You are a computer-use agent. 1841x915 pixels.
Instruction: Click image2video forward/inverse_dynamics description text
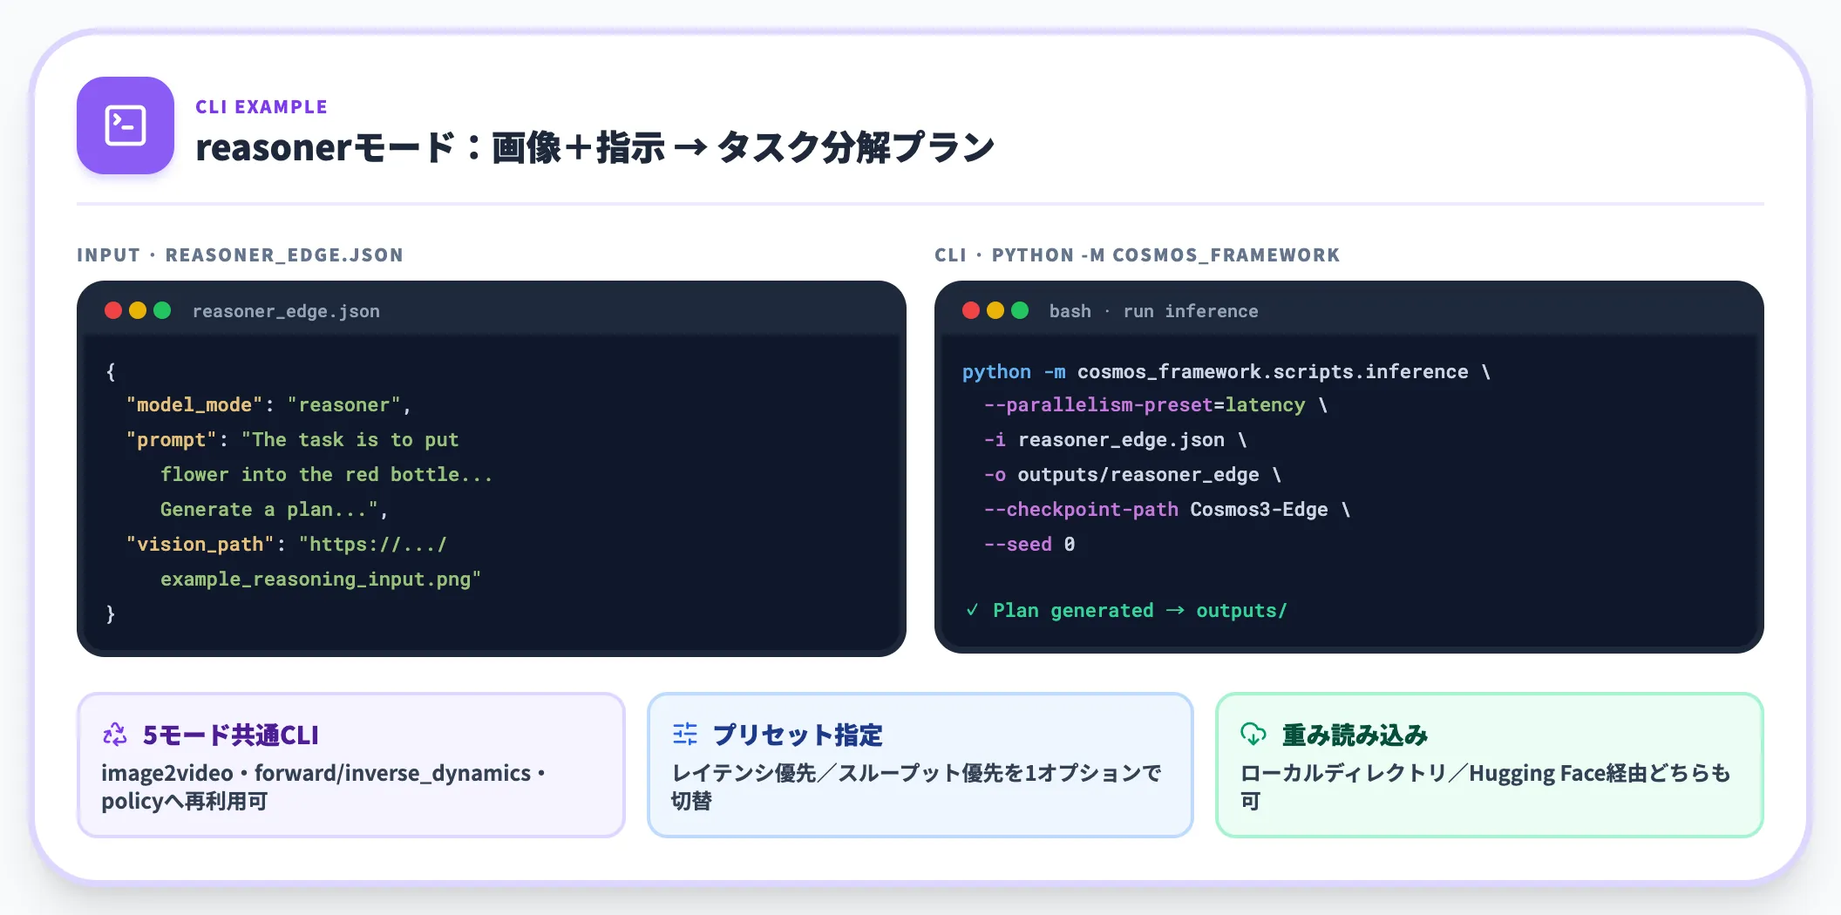coord(323,787)
